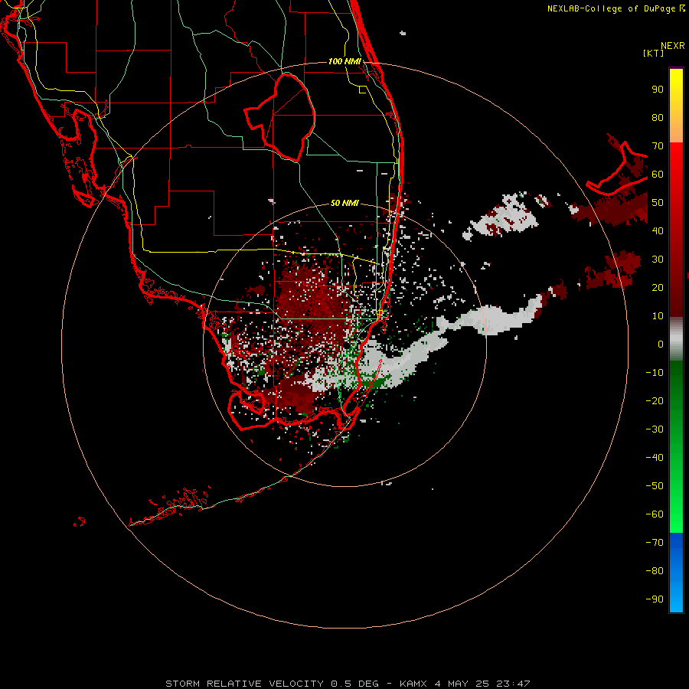The height and width of the screenshot is (689, 689).
Task: Click the Lake Okeechobee outline on map
Action: click(x=280, y=117)
